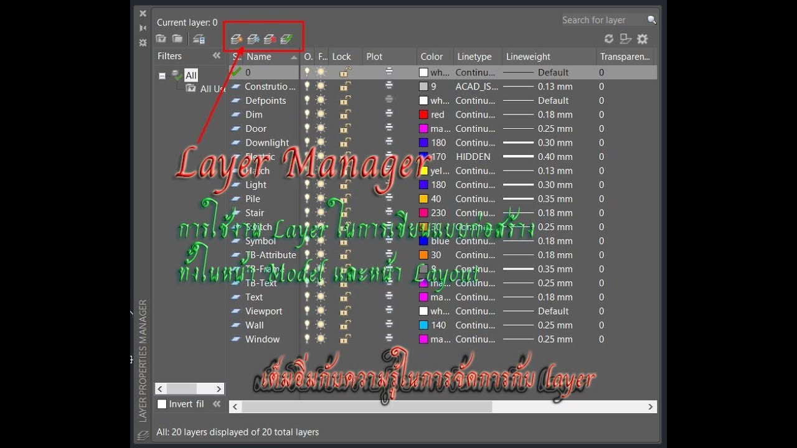Open linetype selection for Window layer
The width and height of the screenshot is (797, 448).
pos(476,339)
